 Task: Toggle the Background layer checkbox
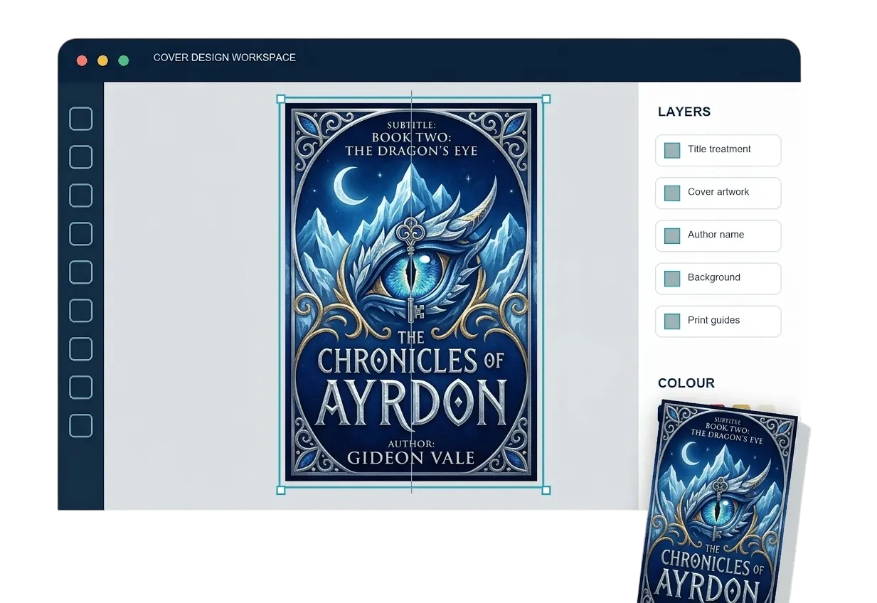point(672,278)
